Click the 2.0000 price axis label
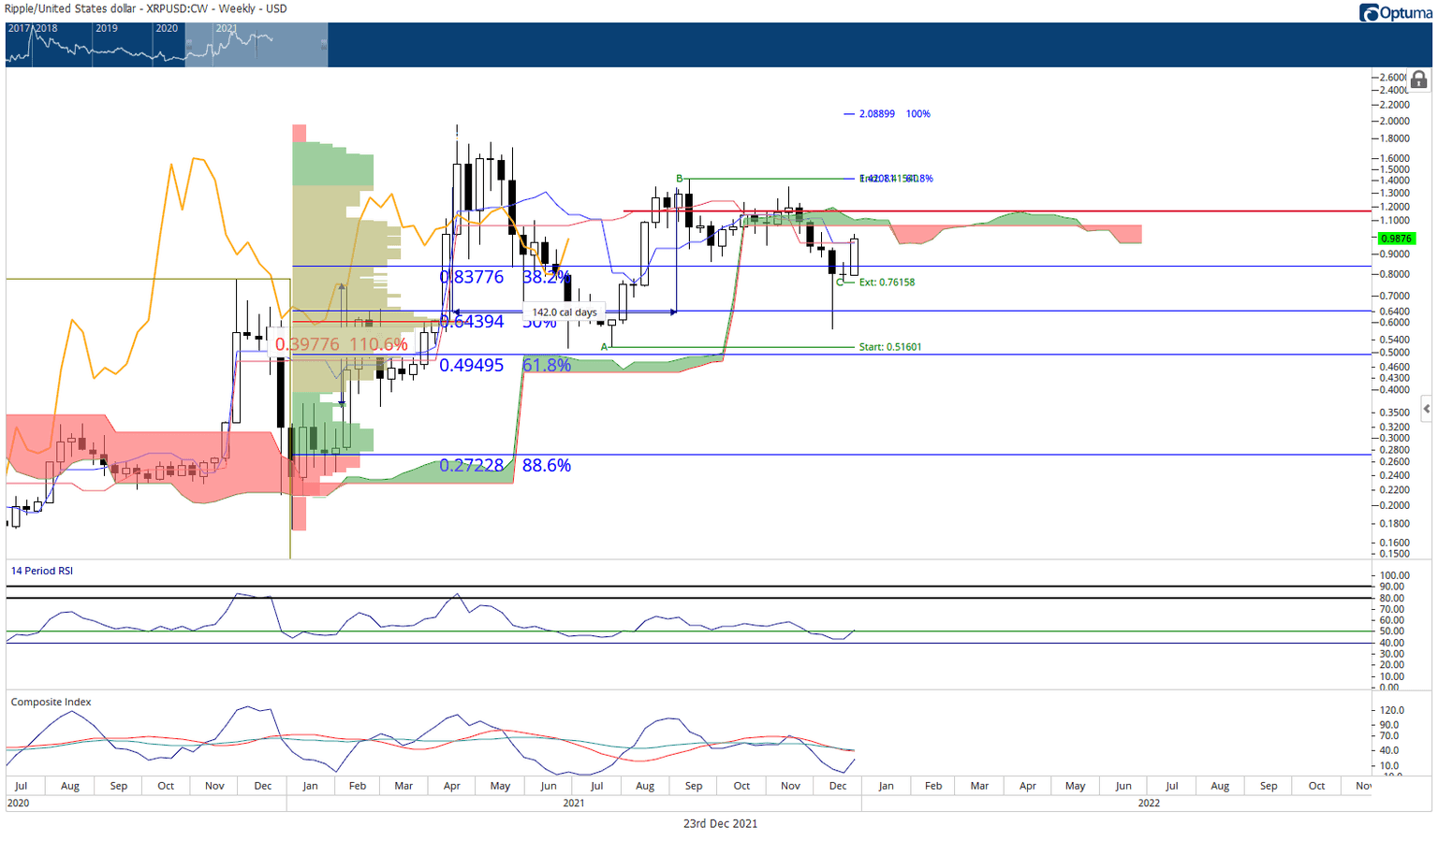 pyautogui.click(x=1395, y=122)
